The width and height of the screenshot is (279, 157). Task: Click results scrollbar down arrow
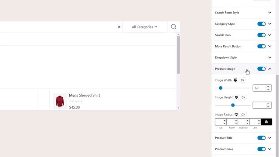point(178,108)
